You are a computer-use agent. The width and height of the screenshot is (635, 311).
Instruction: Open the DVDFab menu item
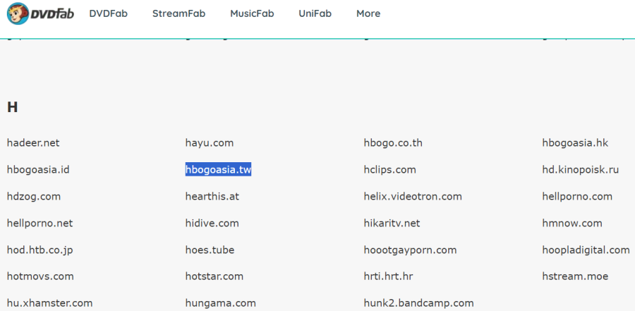(x=109, y=14)
